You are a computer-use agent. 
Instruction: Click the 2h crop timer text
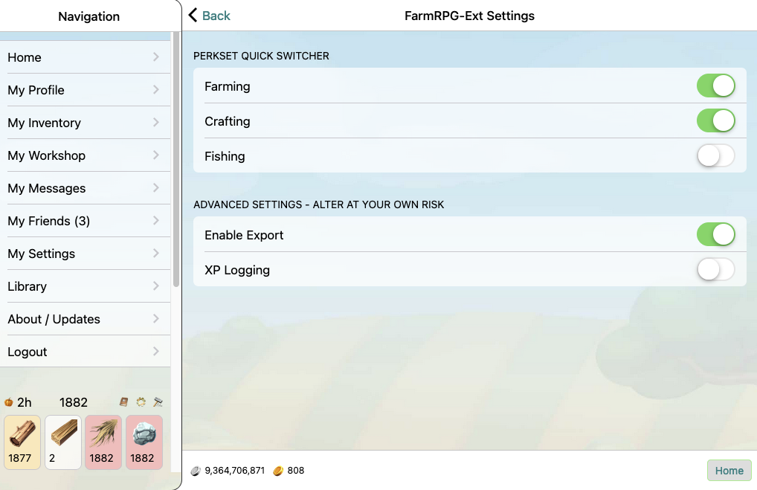pos(24,402)
